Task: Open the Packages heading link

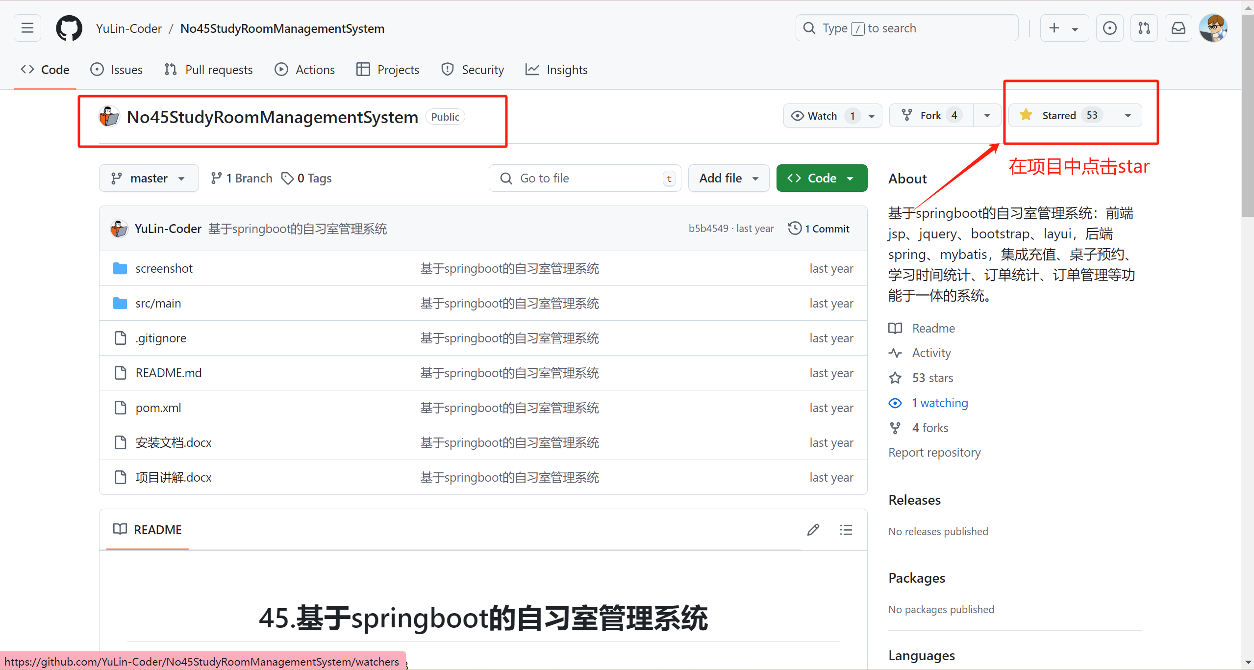Action: tap(916, 578)
